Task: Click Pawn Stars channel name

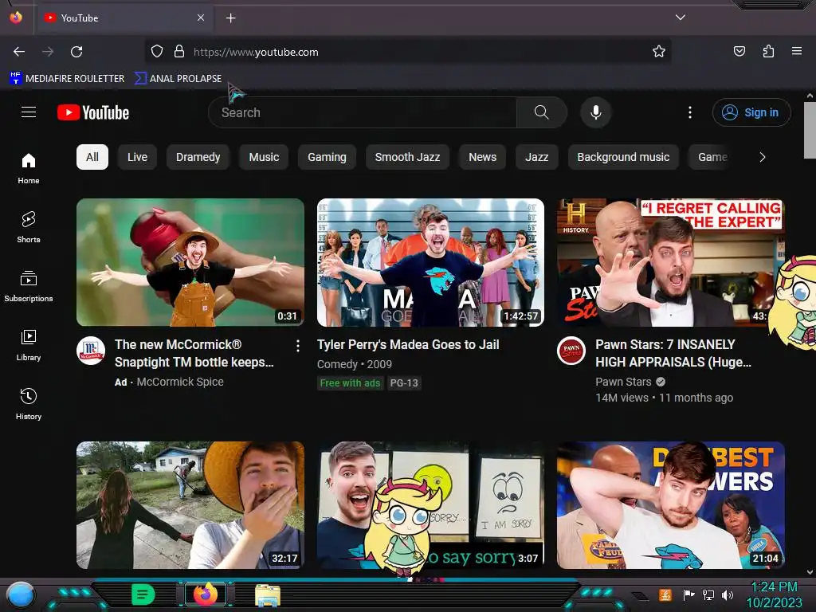Action: (x=623, y=382)
